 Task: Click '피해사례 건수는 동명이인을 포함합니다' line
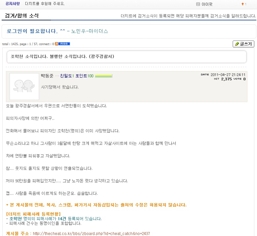click(43, 223)
